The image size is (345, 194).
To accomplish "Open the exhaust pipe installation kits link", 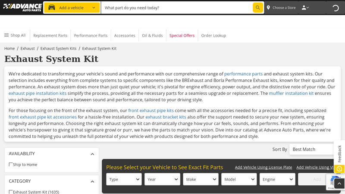I will point(38,93).
